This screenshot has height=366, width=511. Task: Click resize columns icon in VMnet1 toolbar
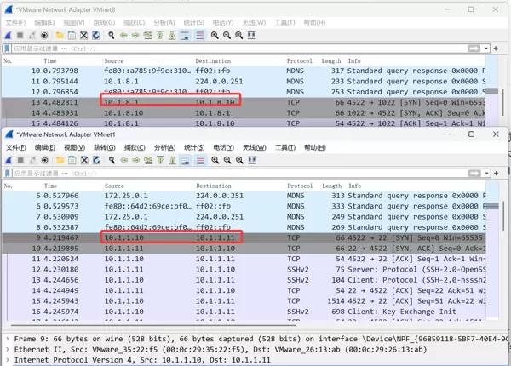pyautogui.click(x=251, y=160)
